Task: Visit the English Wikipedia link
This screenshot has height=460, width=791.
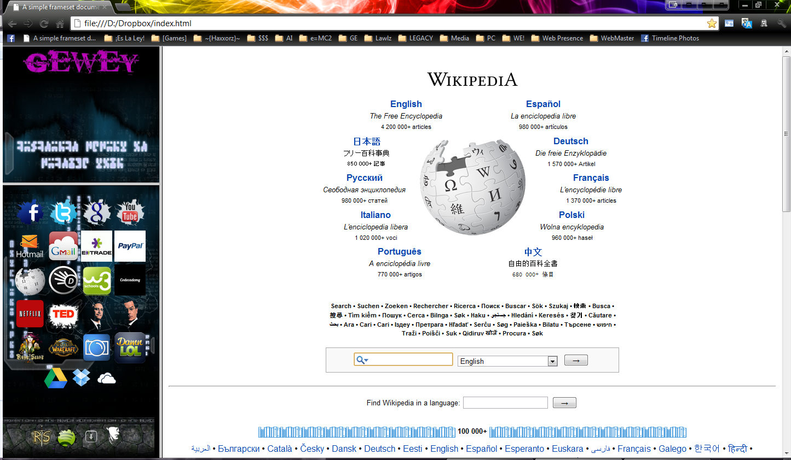Action: coord(406,104)
